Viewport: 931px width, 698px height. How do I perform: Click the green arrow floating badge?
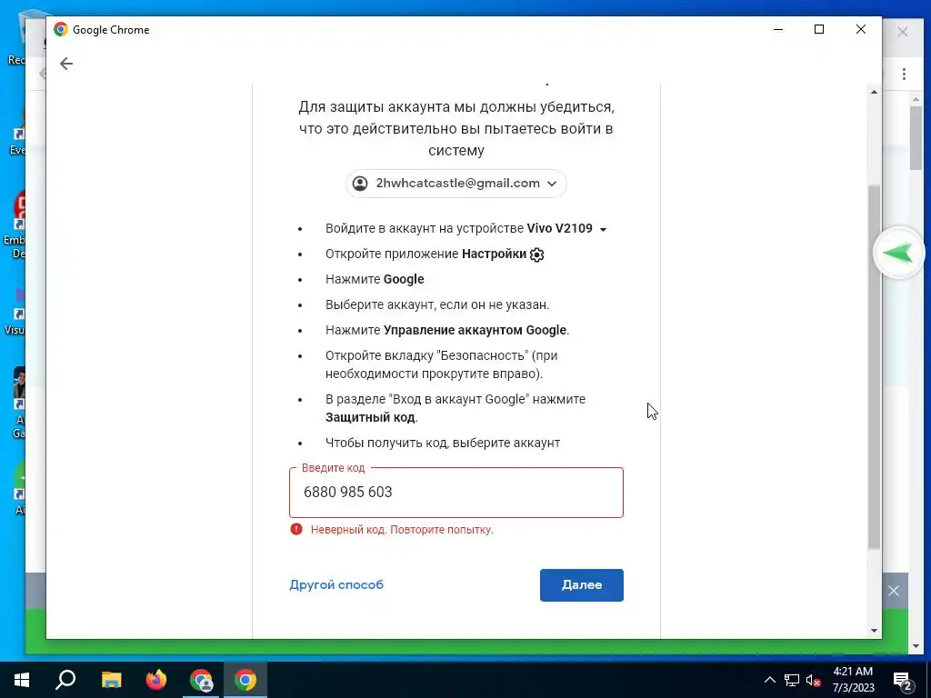tap(897, 254)
